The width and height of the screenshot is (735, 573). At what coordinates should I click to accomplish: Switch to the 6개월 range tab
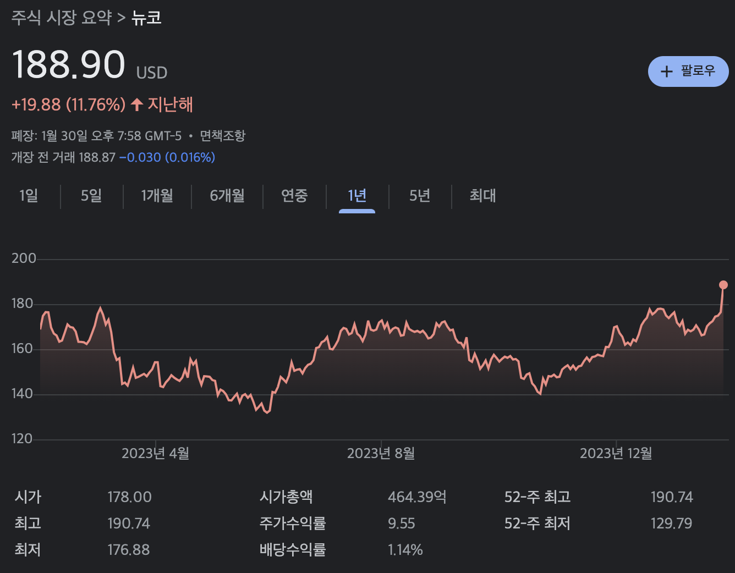click(227, 195)
